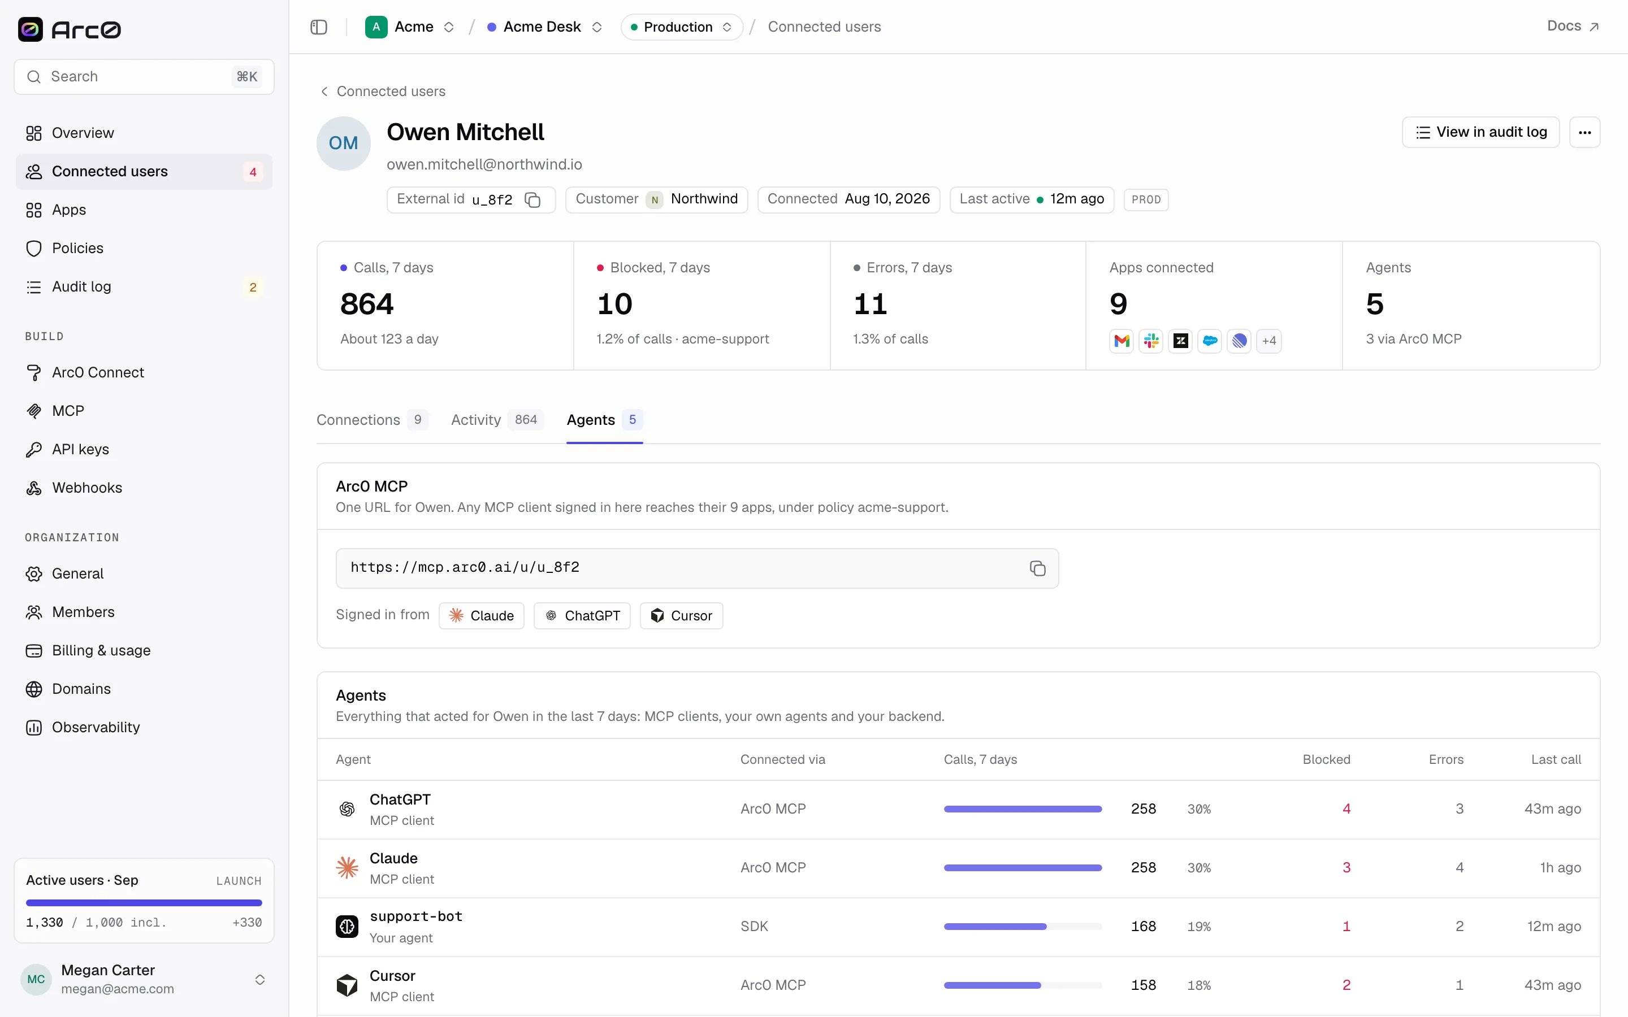The width and height of the screenshot is (1628, 1017).
Task: Open General organization settings
Action: coord(144,573)
